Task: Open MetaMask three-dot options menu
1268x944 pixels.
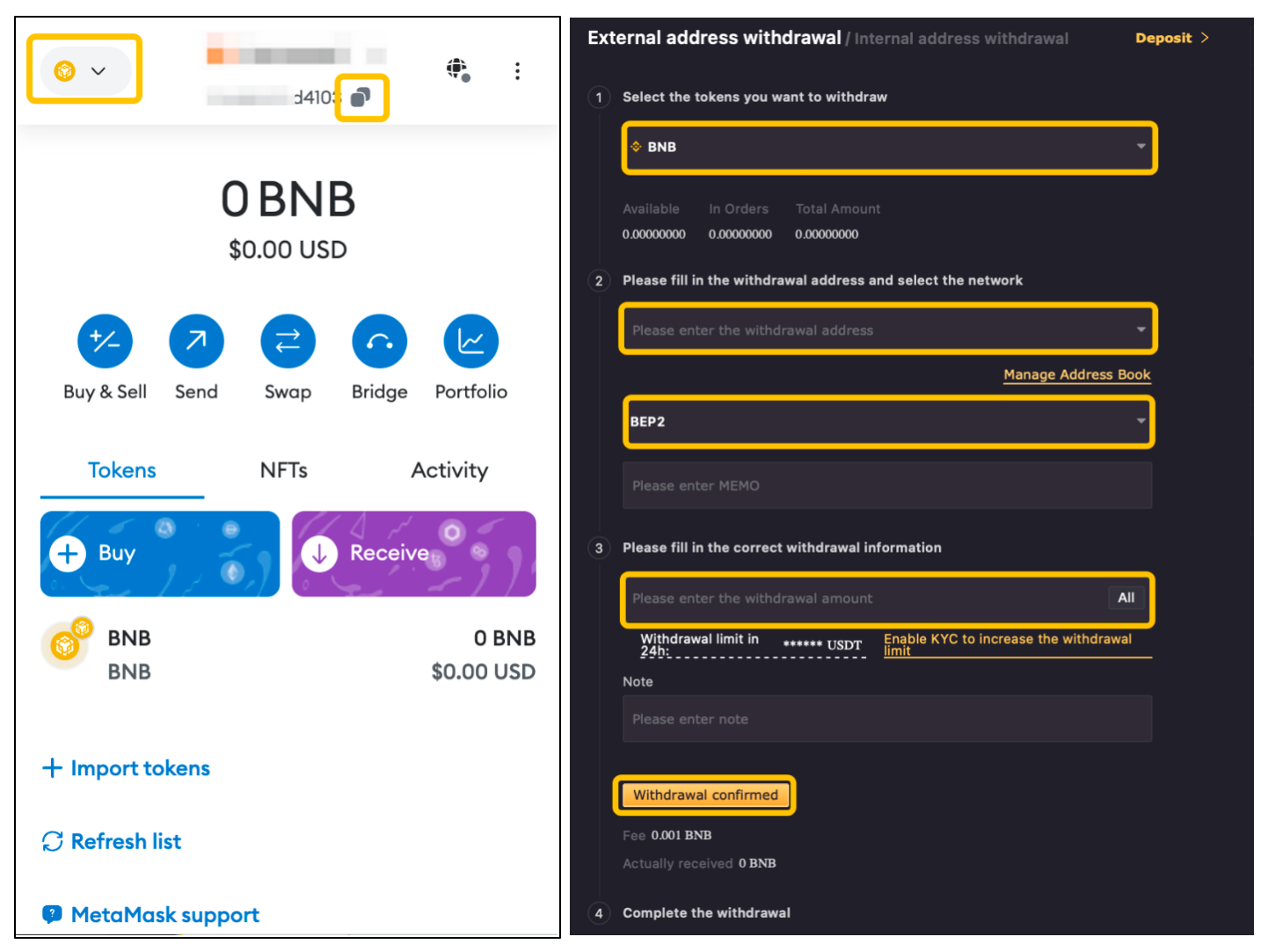Action: click(517, 70)
